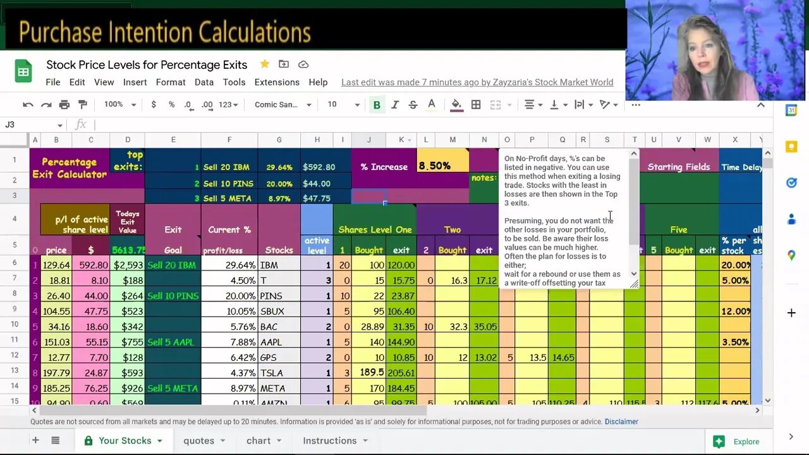Viewport: 809px width, 455px height.
Task: Select the IBM stock cell
Action: tap(279, 265)
